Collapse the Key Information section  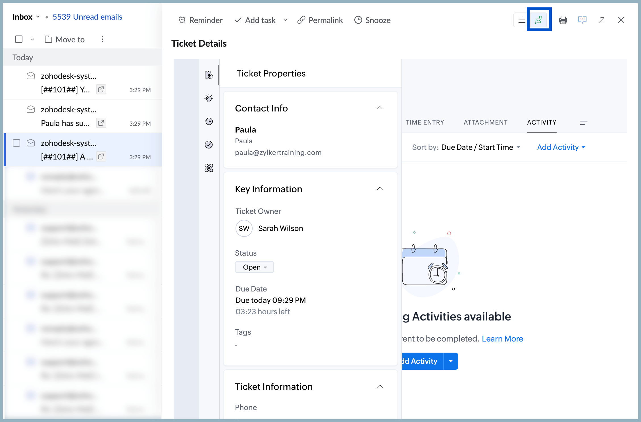point(380,189)
